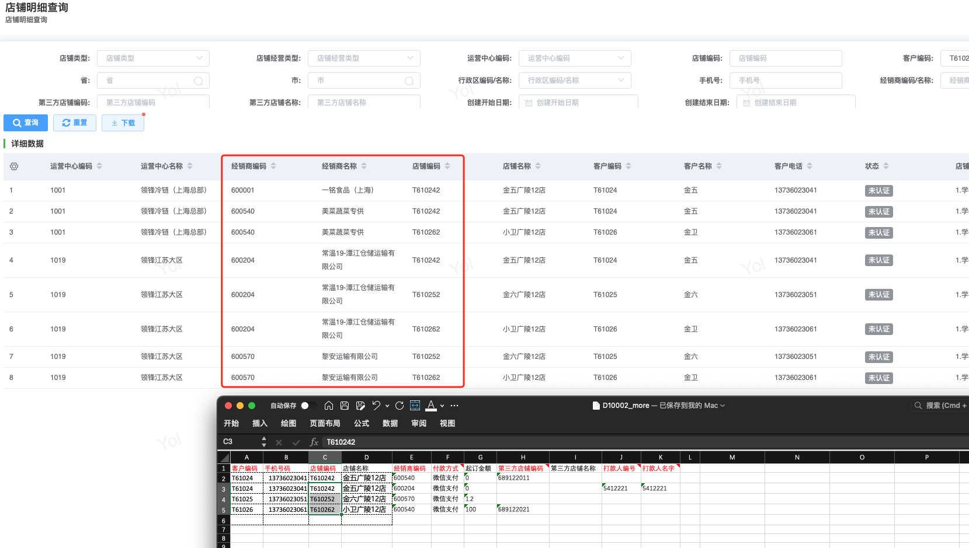The width and height of the screenshot is (969, 548).
Task: Open the 店铺类型 dropdown
Action: coord(153,58)
